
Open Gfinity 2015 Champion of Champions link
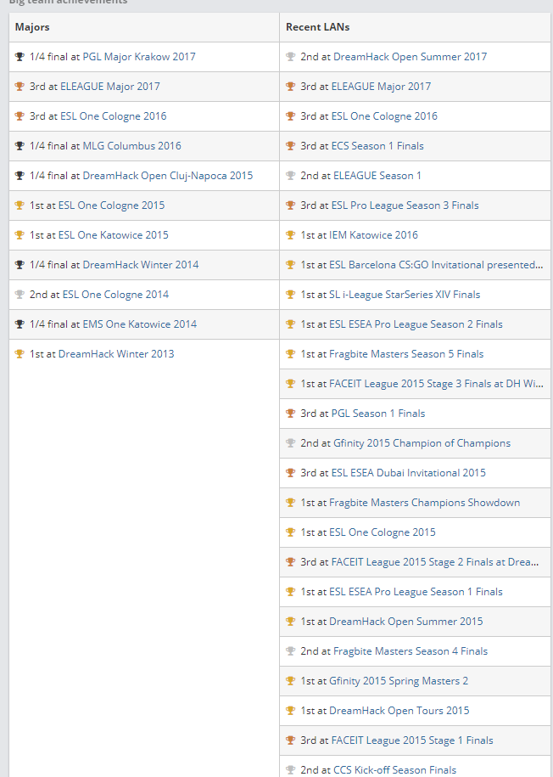422,443
